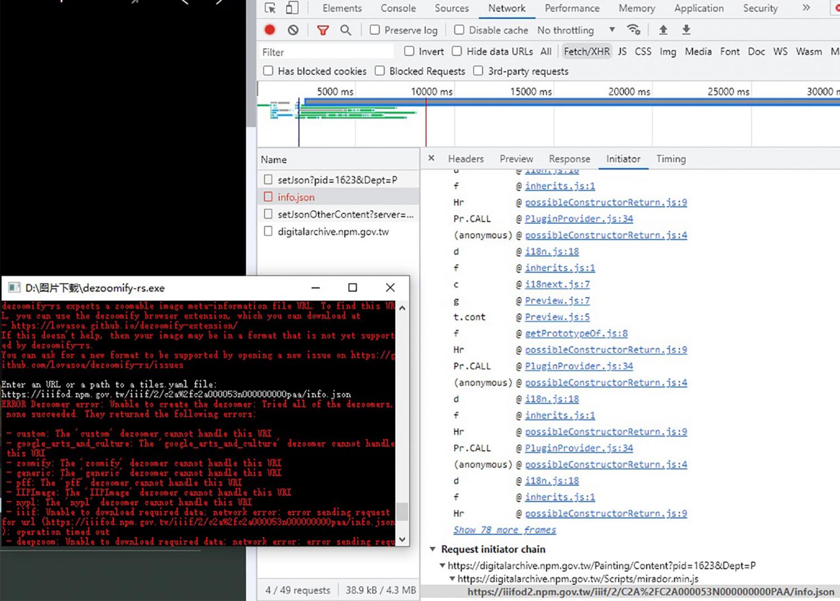The height and width of the screenshot is (601, 840).
Task: Open the Timing tab
Action: [x=670, y=159]
